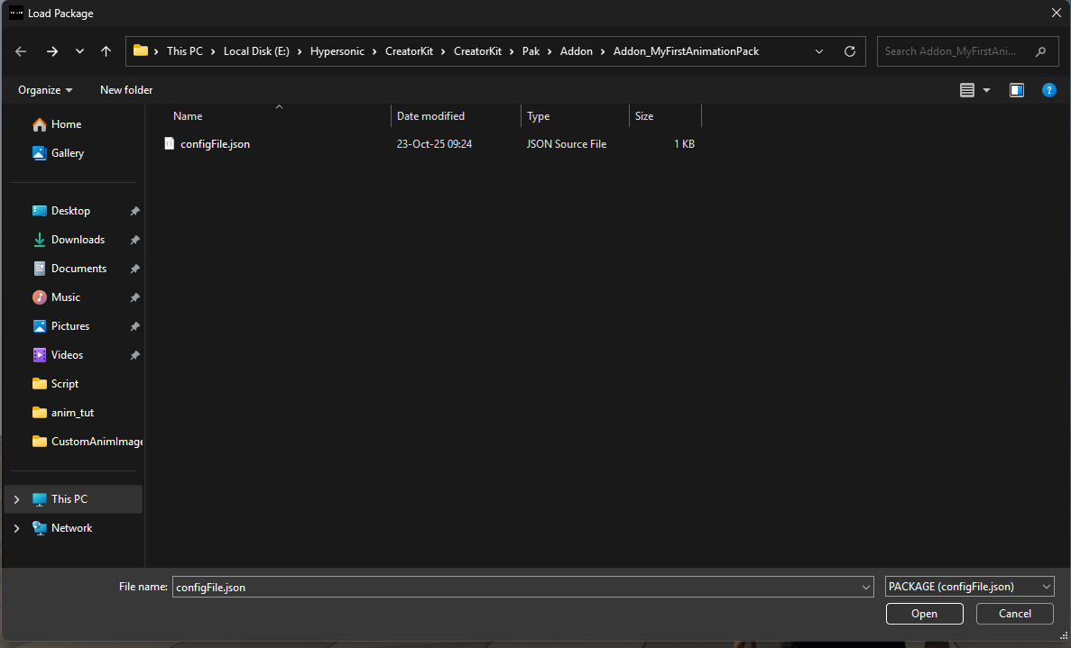Click the File name input field
This screenshot has height=648, width=1071.
click(514, 587)
